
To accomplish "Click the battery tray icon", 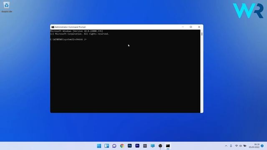I will [245, 146].
